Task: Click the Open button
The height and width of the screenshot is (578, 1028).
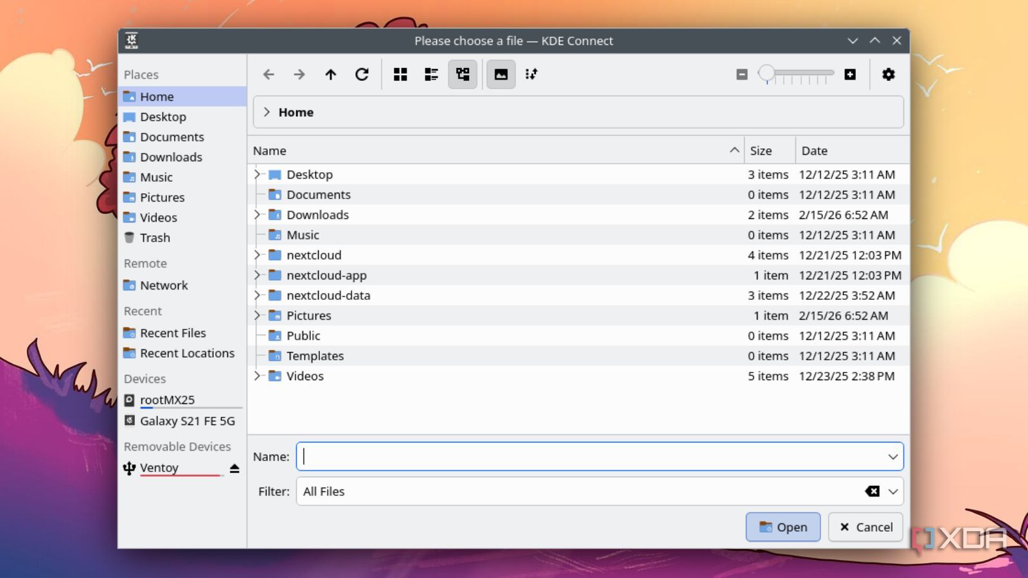Action: coord(783,527)
